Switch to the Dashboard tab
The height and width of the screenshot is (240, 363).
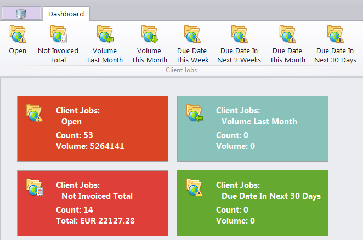pos(66,14)
